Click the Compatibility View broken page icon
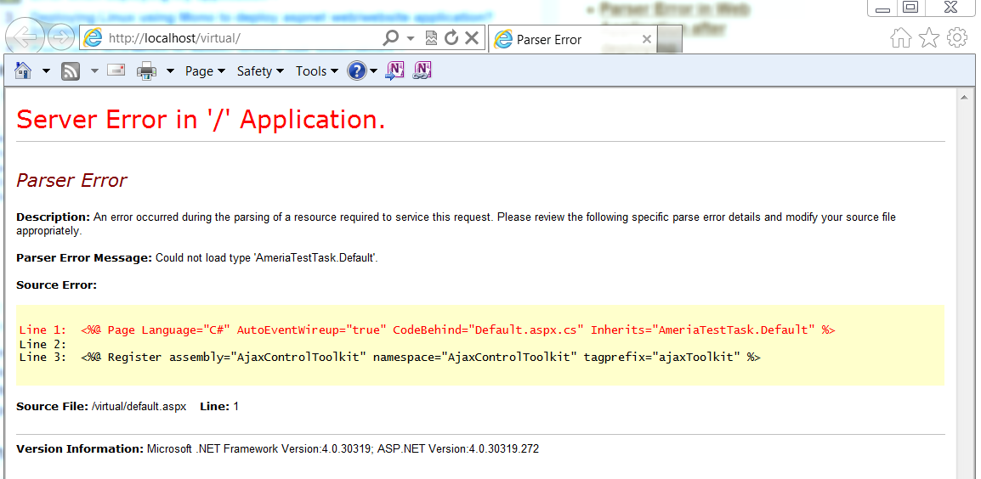981x479 pixels. (x=431, y=38)
